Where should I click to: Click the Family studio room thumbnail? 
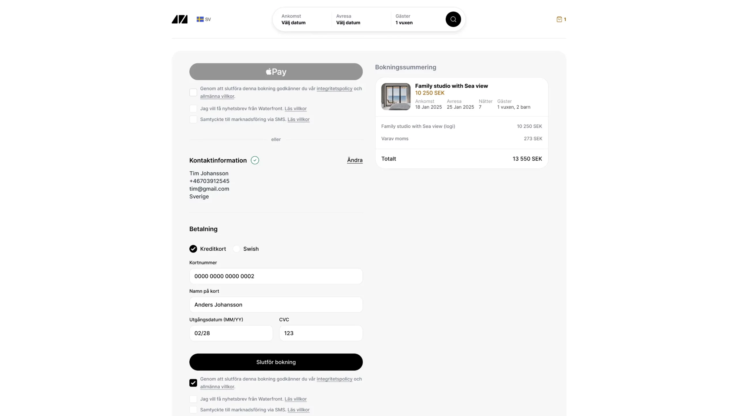pyautogui.click(x=396, y=97)
